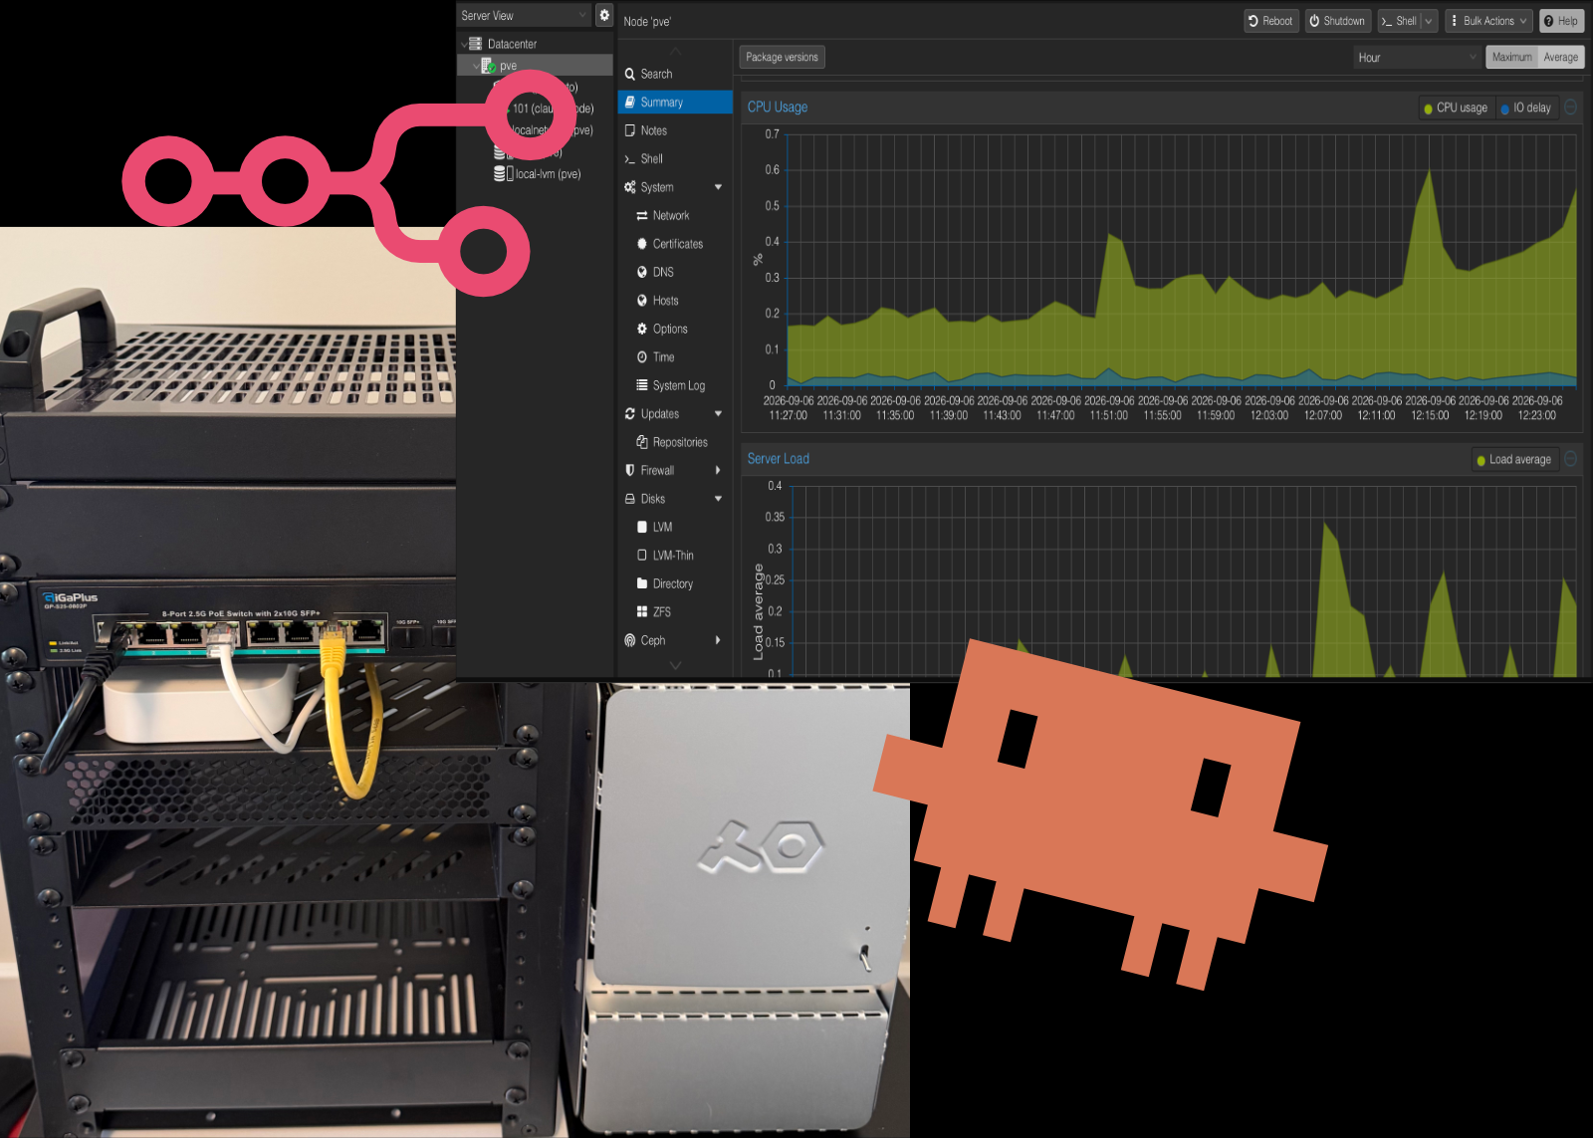The image size is (1593, 1138).
Task: Click the DNS globe icon
Action: click(642, 272)
